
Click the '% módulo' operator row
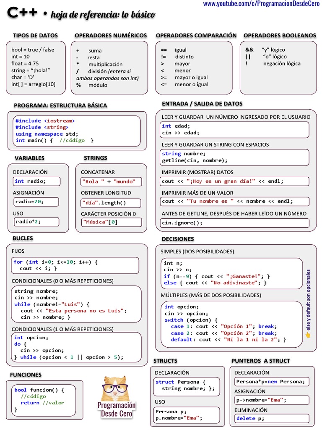click(x=92, y=85)
